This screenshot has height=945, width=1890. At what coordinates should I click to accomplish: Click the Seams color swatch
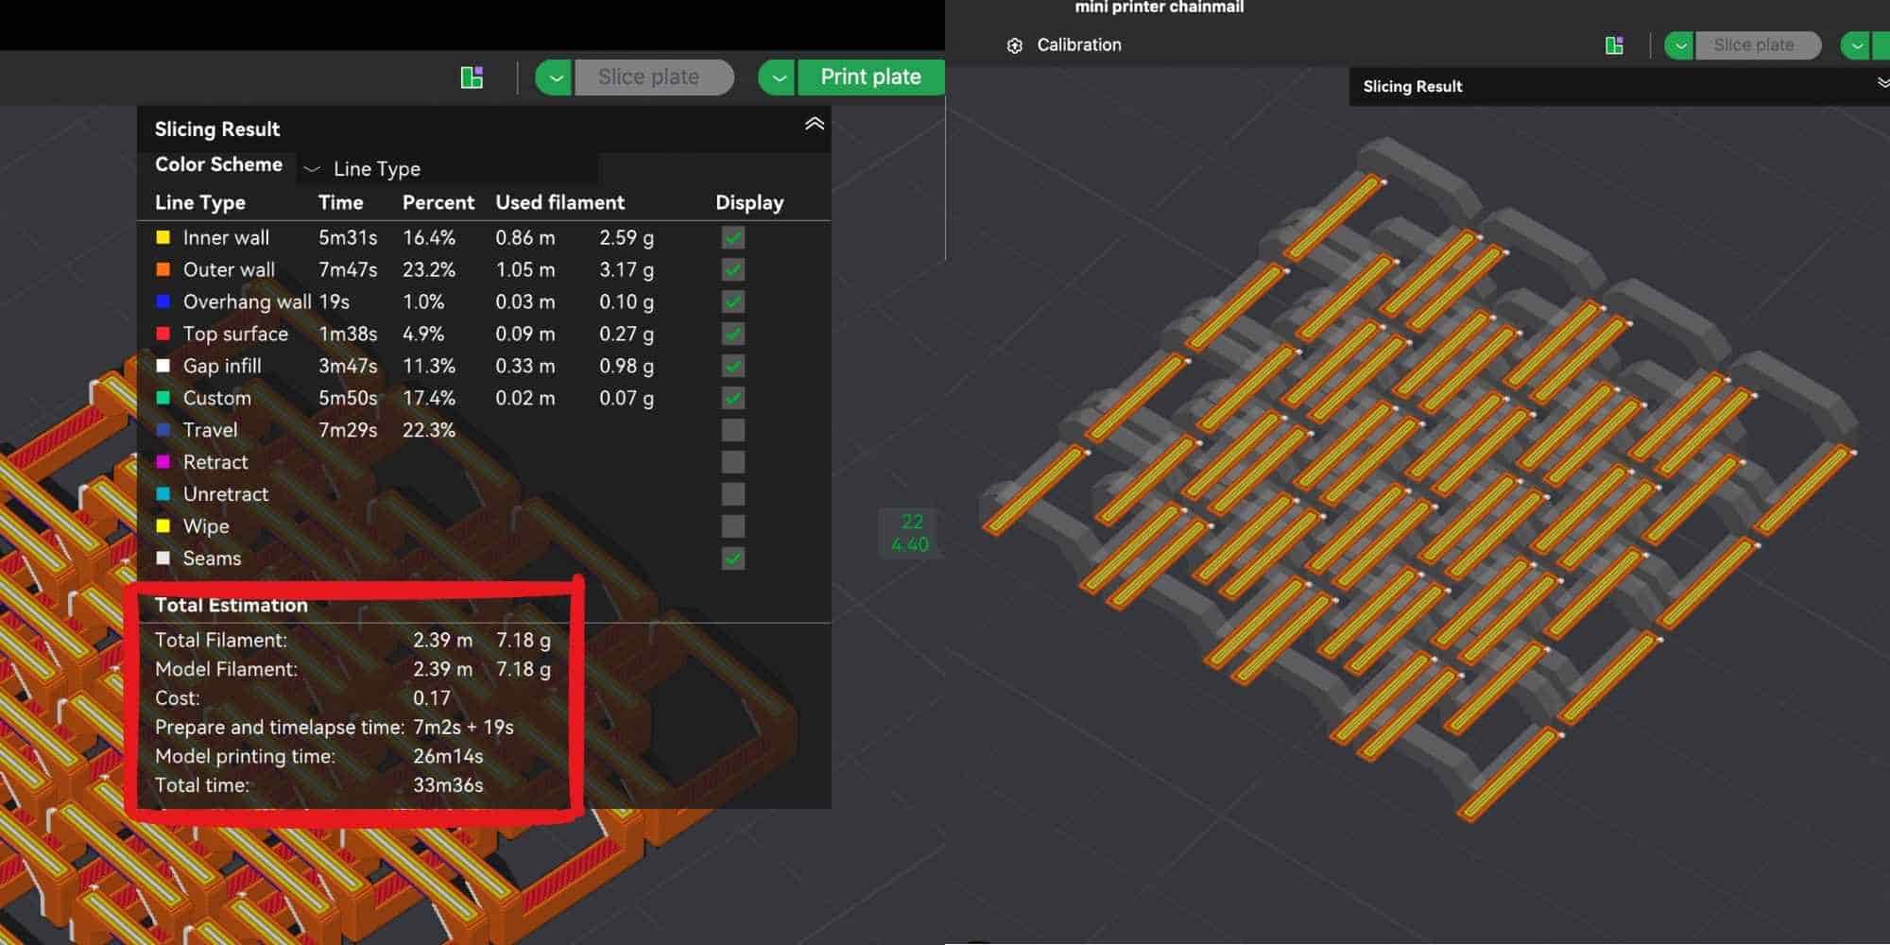click(163, 559)
